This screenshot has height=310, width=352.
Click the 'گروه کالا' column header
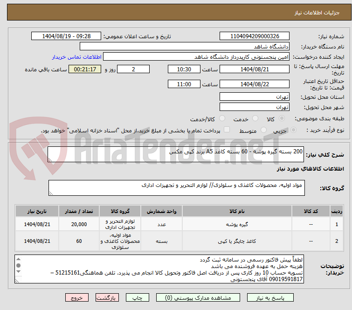click(x=120, y=211)
